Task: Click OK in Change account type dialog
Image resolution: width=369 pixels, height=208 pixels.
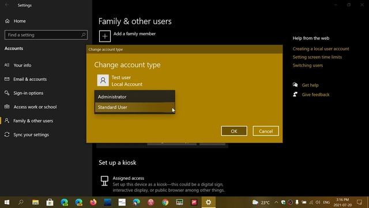Action: (x=234, y=131)
